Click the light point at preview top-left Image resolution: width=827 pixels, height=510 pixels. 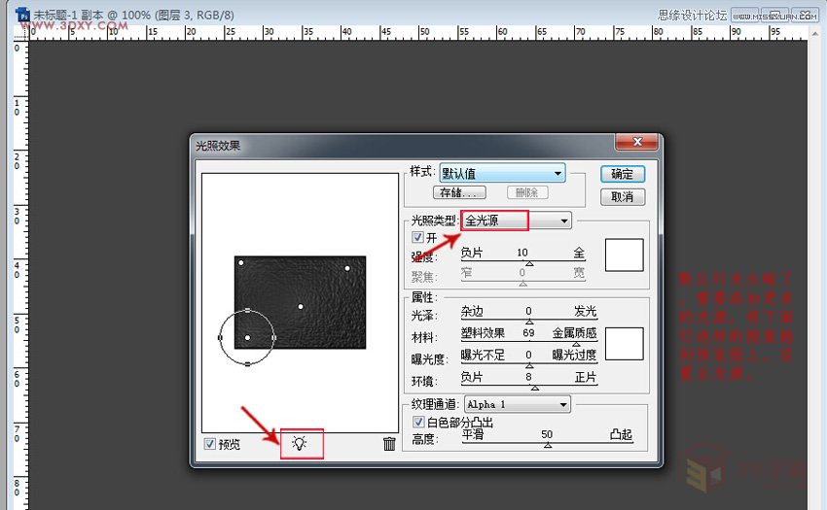241,262
